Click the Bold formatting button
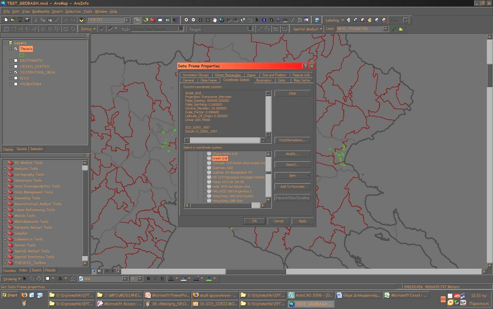This screenshot has height=309, width=493. pos(148,278)
